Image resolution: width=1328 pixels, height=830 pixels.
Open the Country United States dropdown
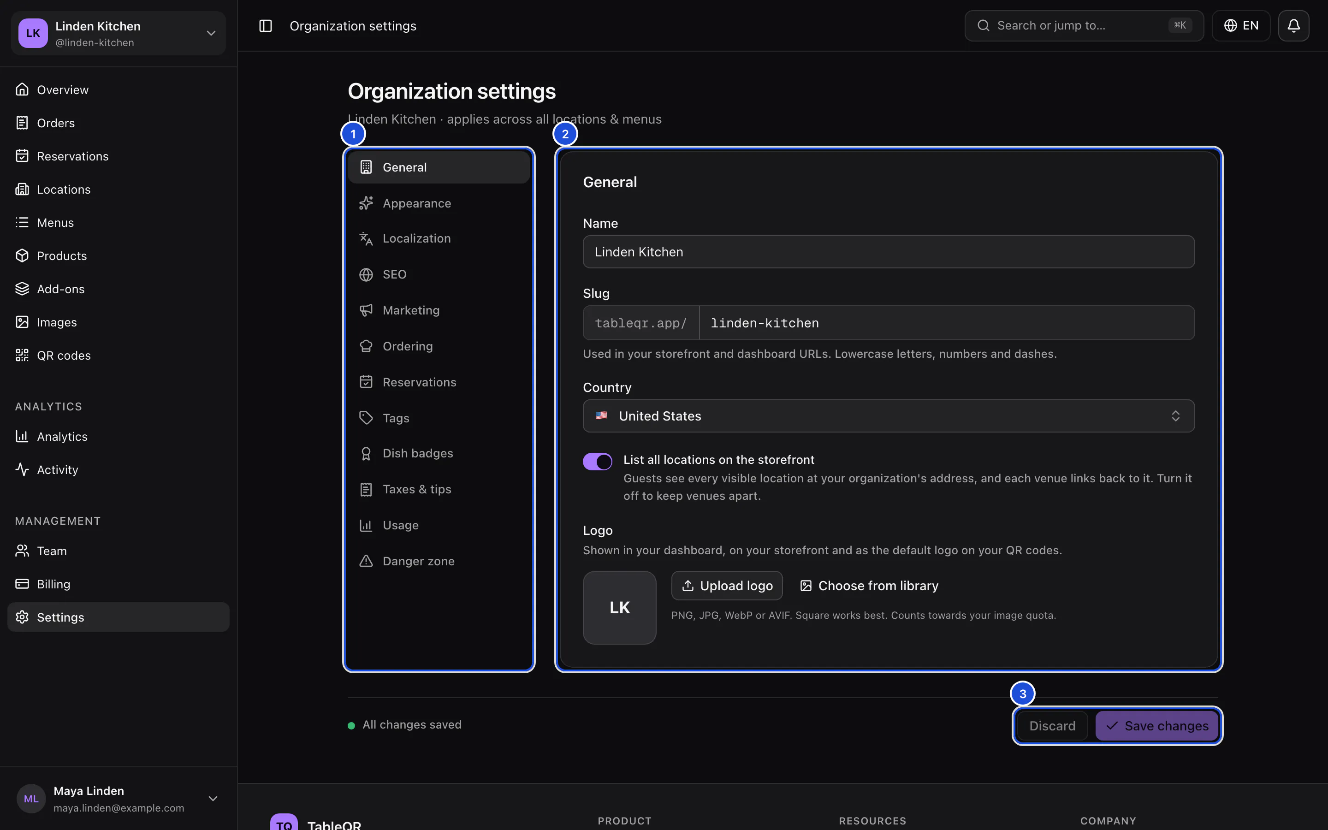[889, 416]
